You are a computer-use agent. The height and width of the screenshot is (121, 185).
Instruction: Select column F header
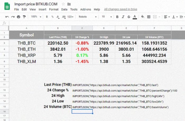pos(154,28)
